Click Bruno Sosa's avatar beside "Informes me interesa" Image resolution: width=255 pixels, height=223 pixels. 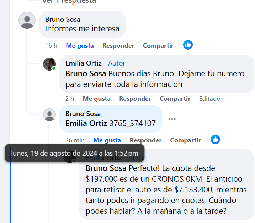coord(27,20)
